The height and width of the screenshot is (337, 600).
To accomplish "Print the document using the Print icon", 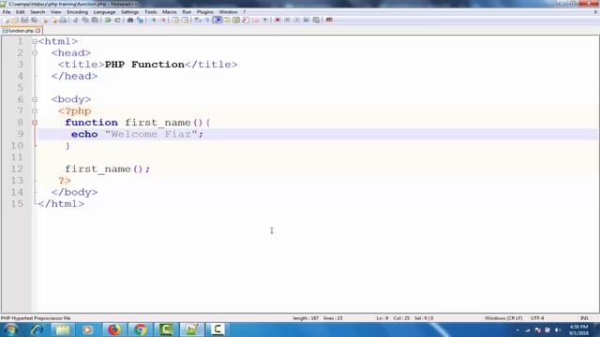I will click(63, 20).
